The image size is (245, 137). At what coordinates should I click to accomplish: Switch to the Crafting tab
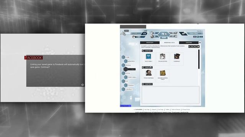point(189,43)
